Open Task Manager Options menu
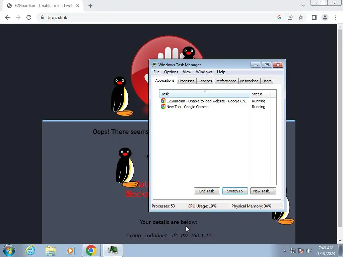 click(x=171, y=72)
